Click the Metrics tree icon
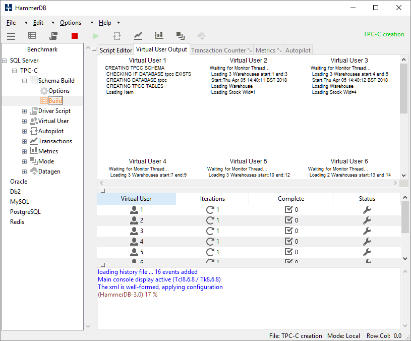Screen dimensions: 411x341 click(x=34, y=151)
